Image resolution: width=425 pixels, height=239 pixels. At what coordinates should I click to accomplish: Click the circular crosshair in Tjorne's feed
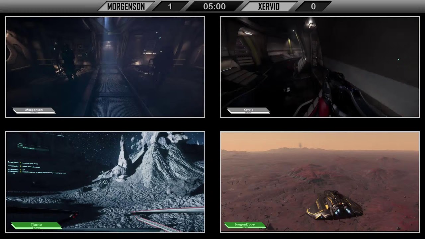[105, 182]
